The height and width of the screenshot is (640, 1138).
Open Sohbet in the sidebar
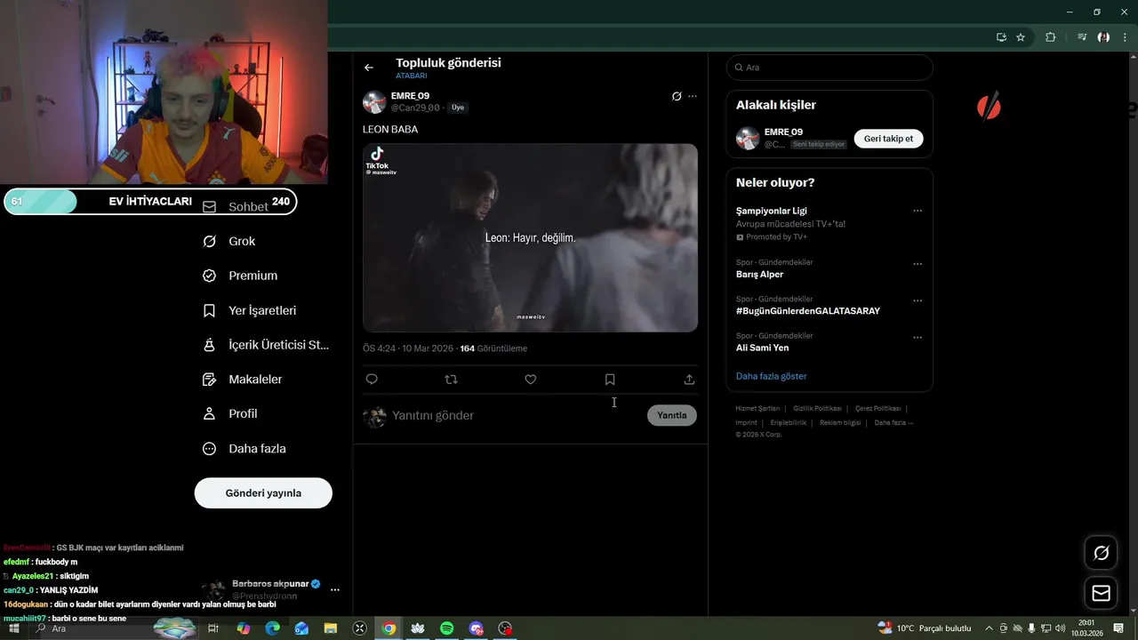tap(236, 206)
